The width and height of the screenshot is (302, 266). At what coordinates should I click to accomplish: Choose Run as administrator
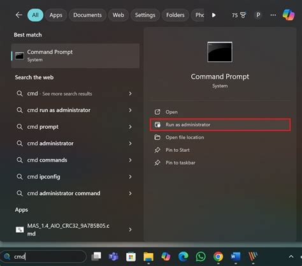220,124
